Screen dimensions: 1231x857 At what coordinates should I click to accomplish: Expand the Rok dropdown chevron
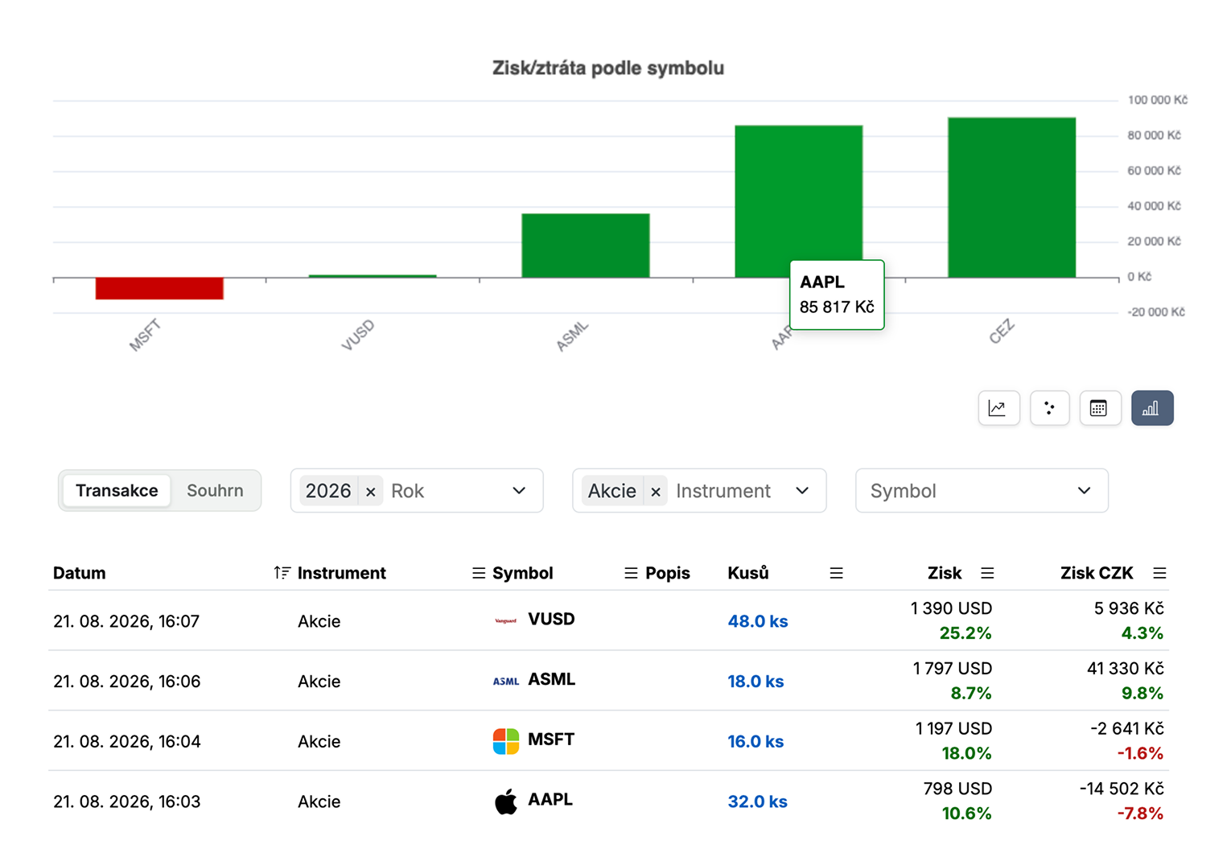tap(519, 491)
